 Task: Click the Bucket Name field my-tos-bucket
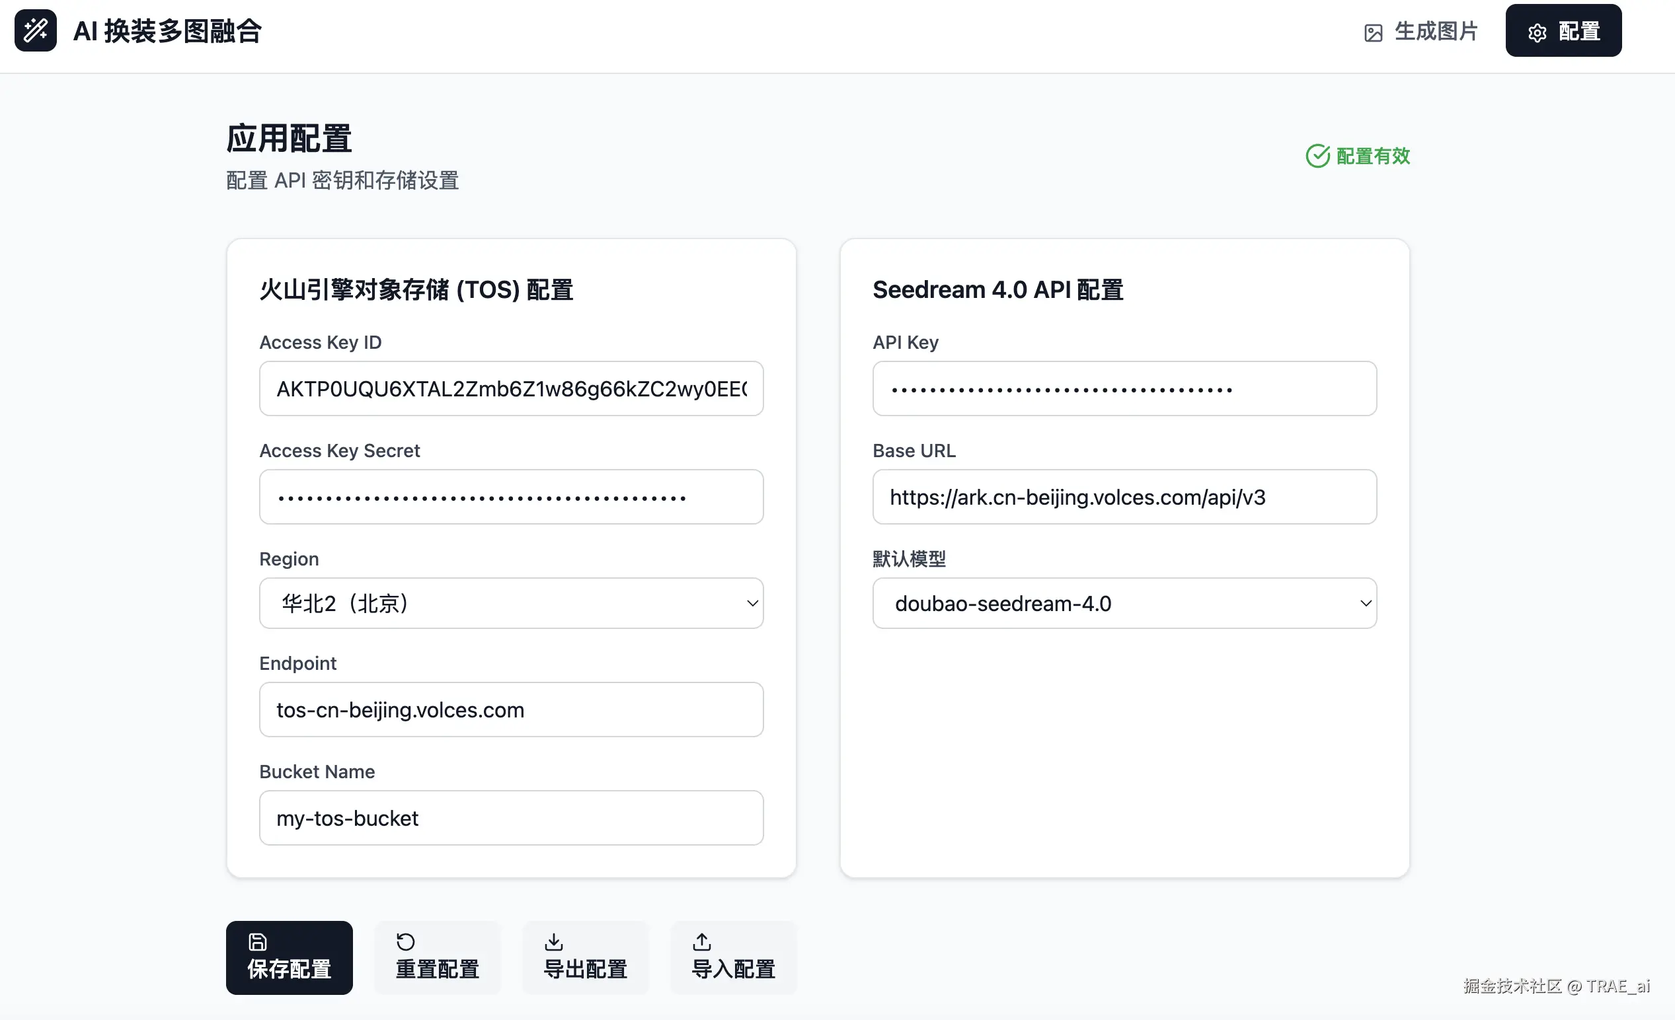tap(510, 818)
